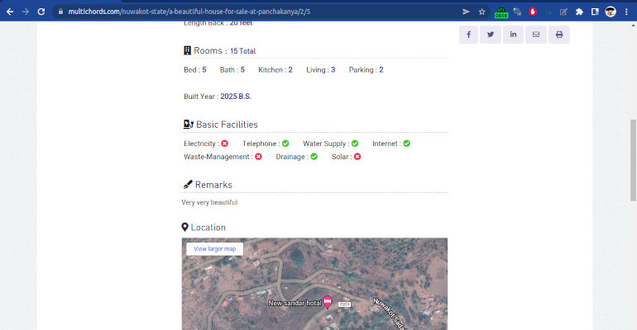The height and width of the screenshot is (330, 637).
Task: Open the Chrome three-dot menu
Action: tap(626, 12)
